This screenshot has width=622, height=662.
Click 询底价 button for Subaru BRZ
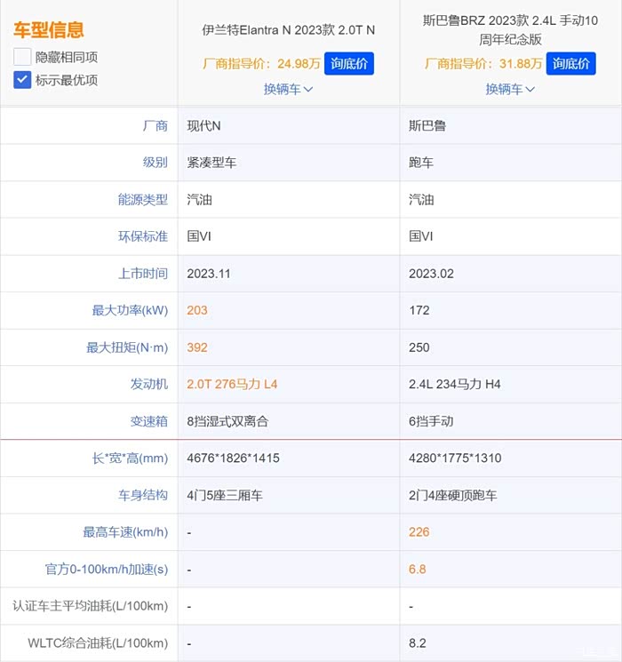coord(570,64)
